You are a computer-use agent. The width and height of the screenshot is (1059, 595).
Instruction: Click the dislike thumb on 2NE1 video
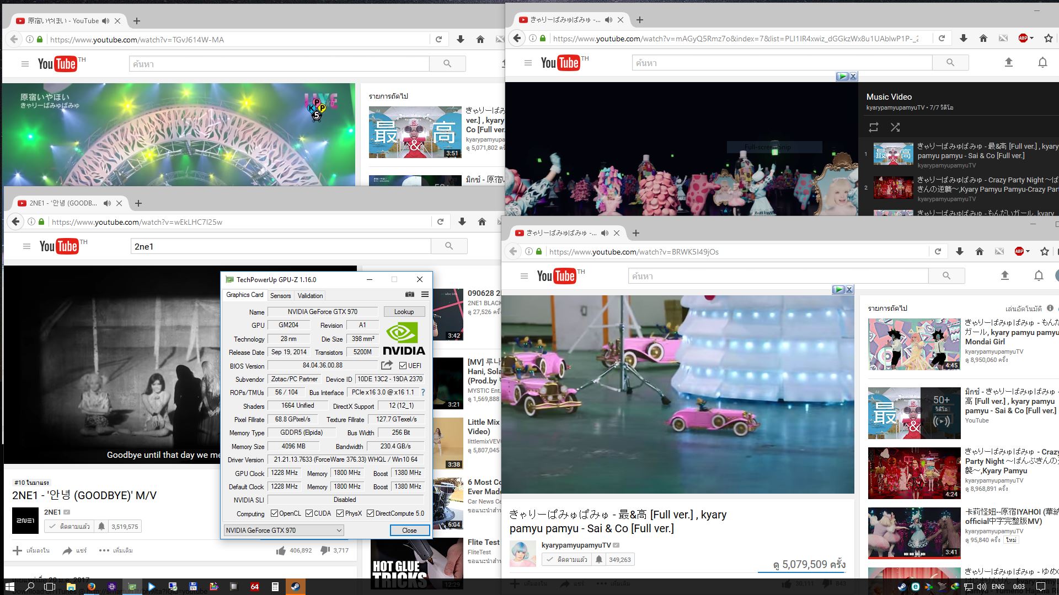pyautogui.click(x=325, y=550)
